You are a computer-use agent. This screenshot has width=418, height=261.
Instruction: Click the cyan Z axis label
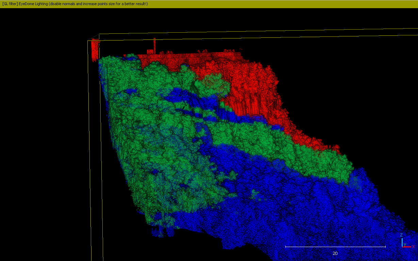(x=401, y=235)
